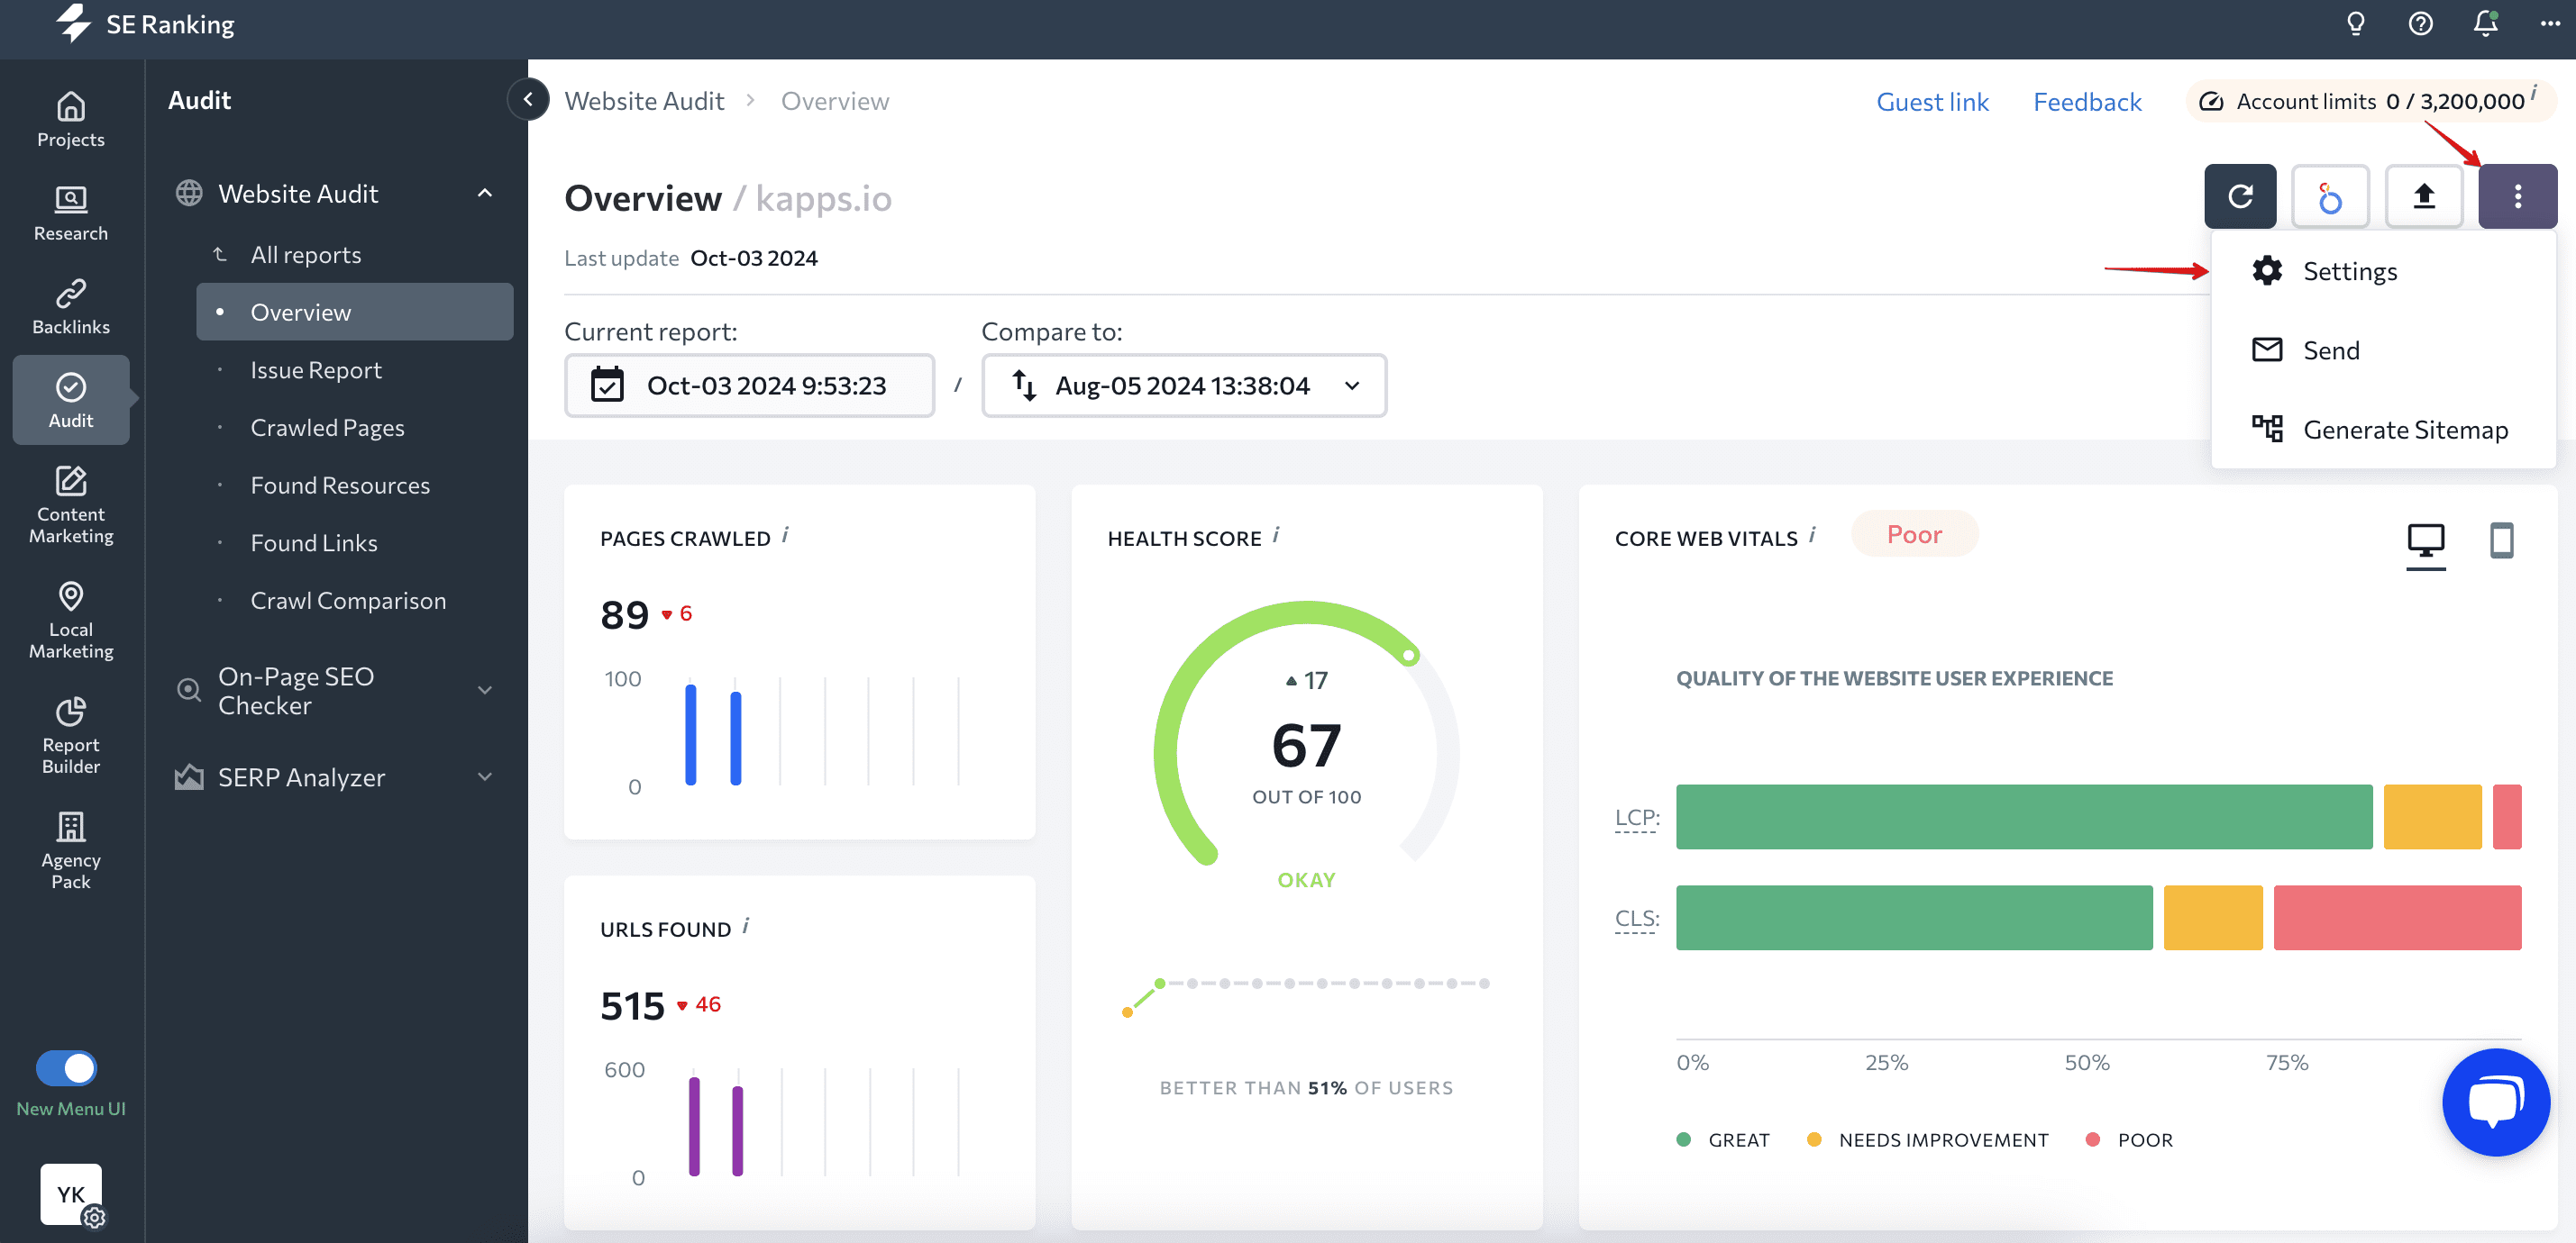Viewport: 2576px width, 1243px height.
Task: Open the notifications bell
Action: pos(2485,24)
